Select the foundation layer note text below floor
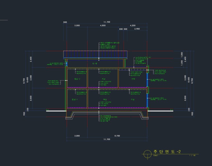The height and width of the screenshot is (166, 212). point(107,119)
